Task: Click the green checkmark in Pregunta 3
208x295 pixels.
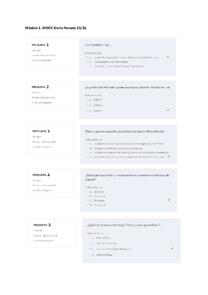Action: pyautogui.click(x=169, y=156)
